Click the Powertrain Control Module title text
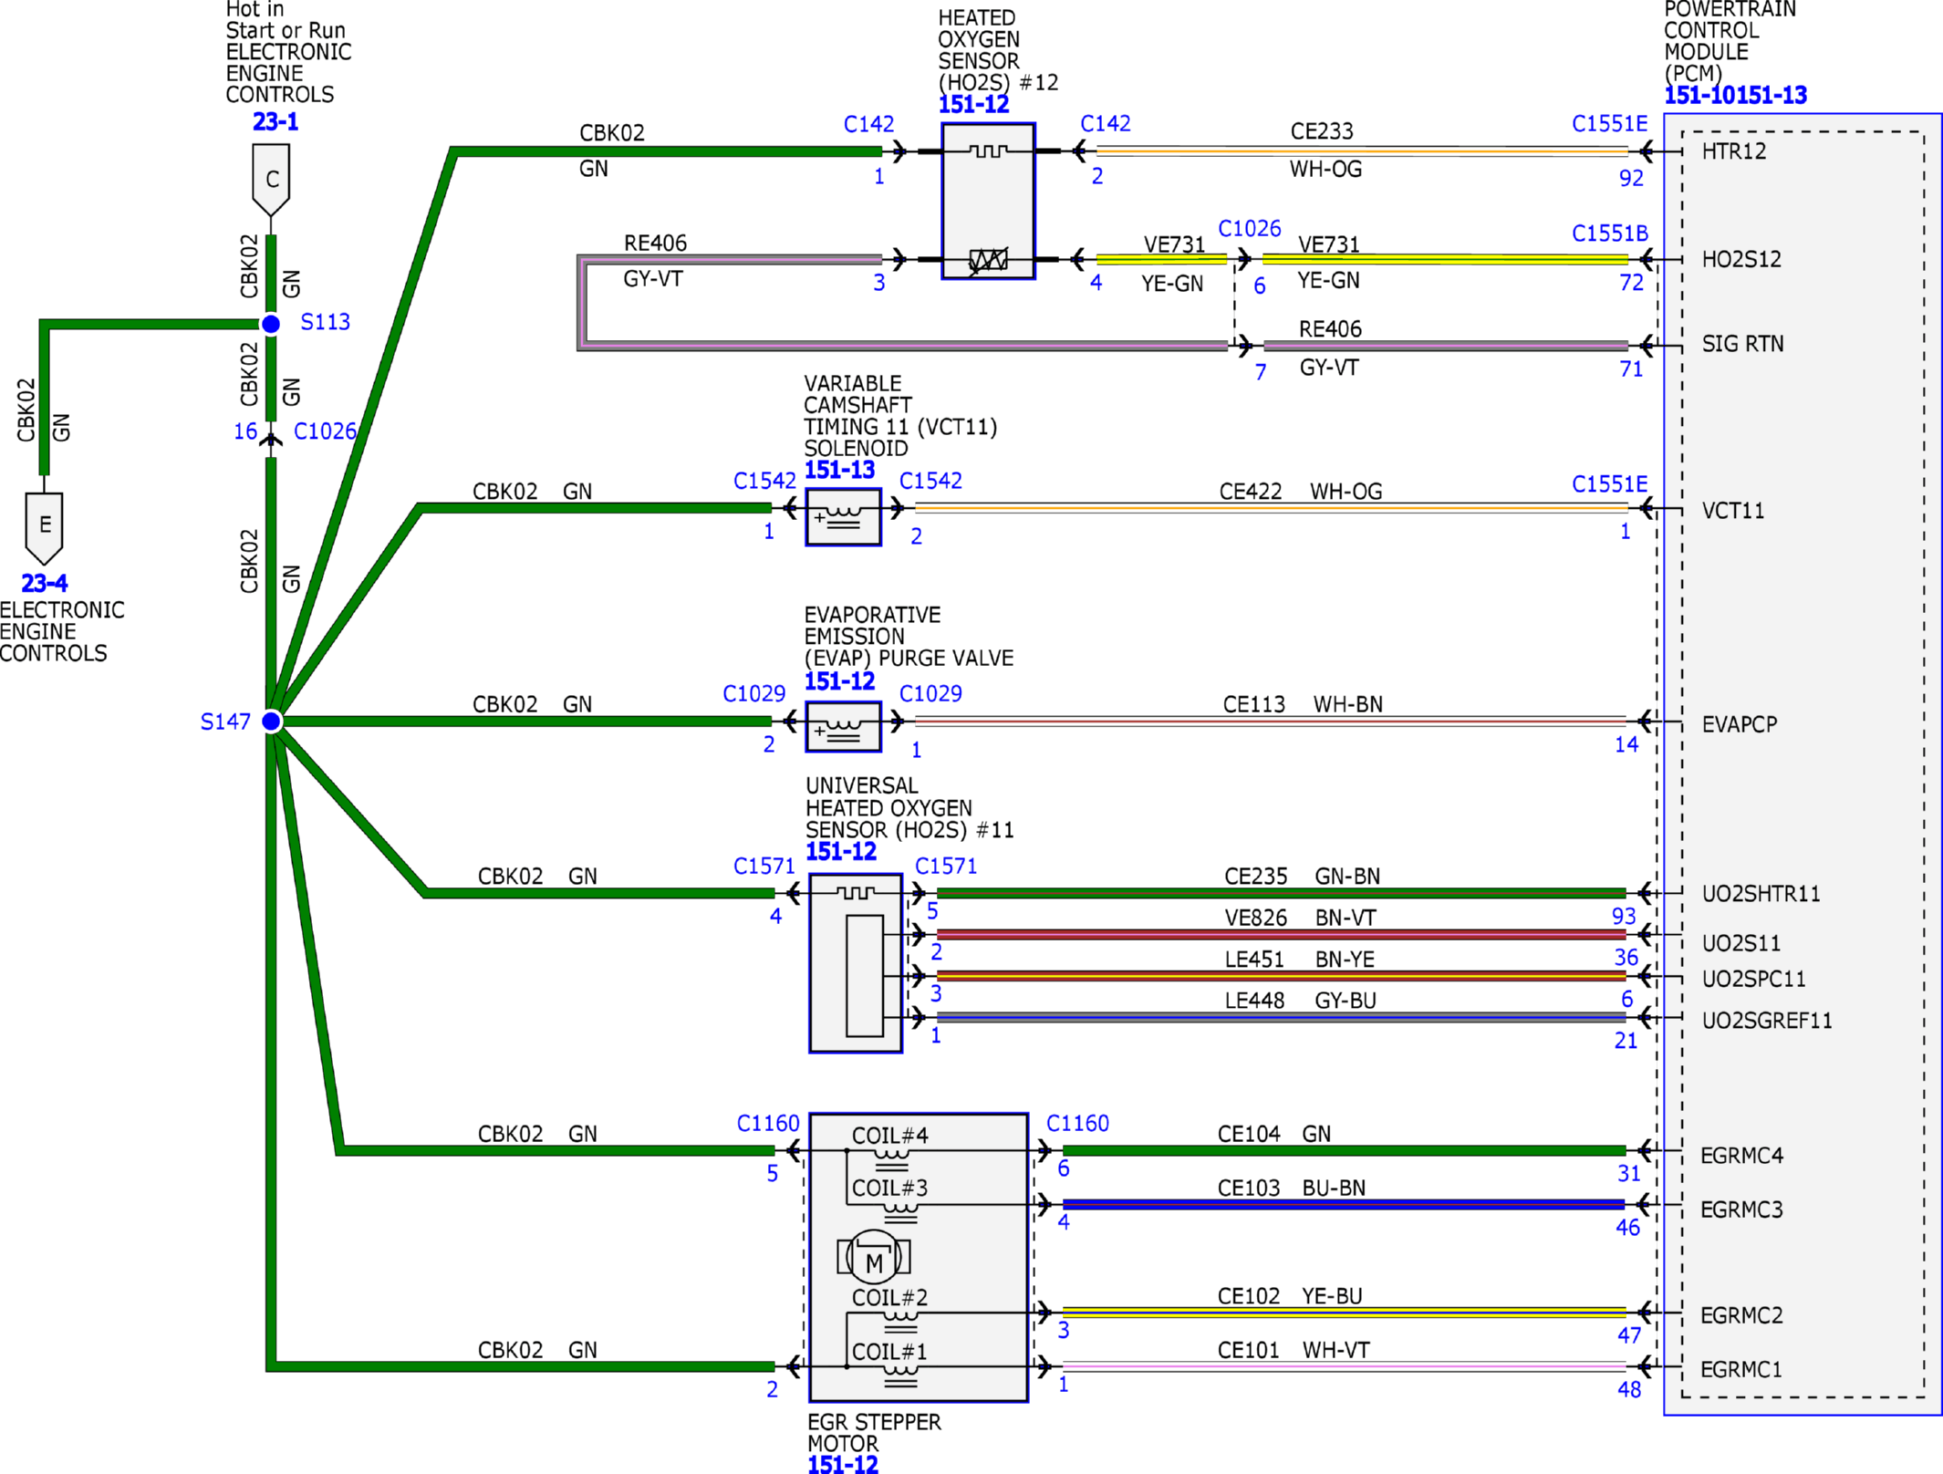The image size is (1943, 1474). [x=1730, y=41]
